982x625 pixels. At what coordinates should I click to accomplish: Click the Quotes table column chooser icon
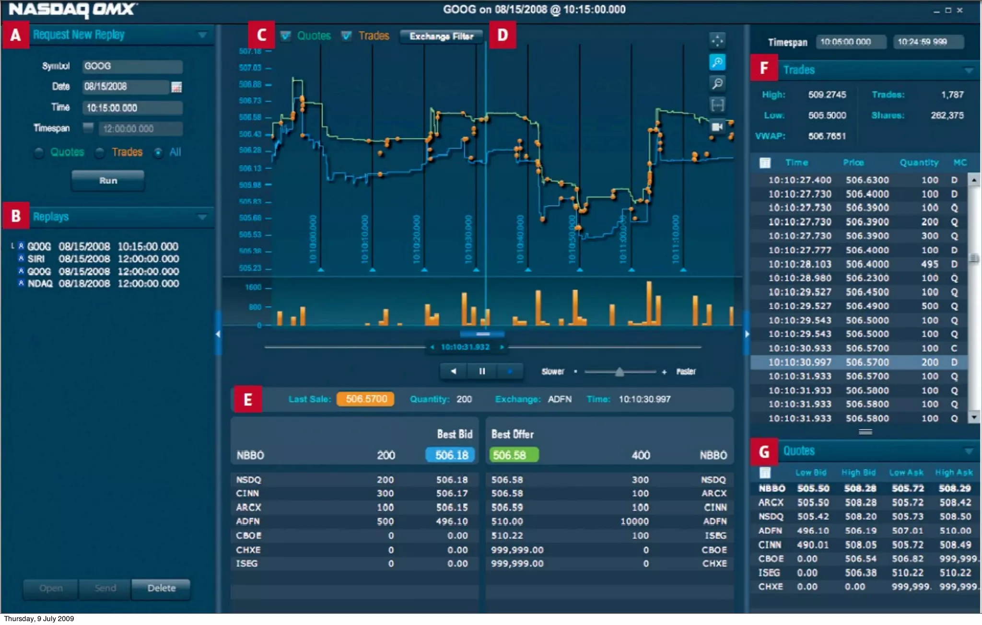pyautogui.click(x=765, y=473)
